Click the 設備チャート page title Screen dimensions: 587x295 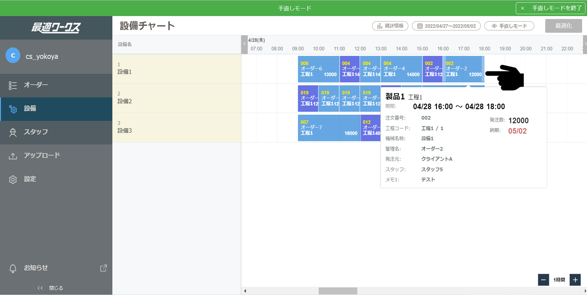[147, 26]
